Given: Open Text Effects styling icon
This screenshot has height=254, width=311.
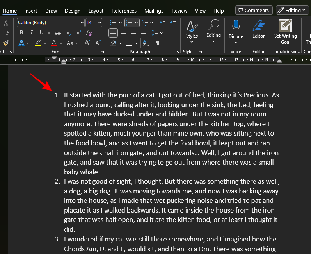Looking at the screenshot, I should (21, 43).
